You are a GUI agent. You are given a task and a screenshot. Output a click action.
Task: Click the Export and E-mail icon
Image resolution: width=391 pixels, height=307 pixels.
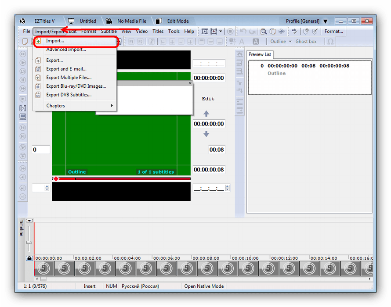38,69
